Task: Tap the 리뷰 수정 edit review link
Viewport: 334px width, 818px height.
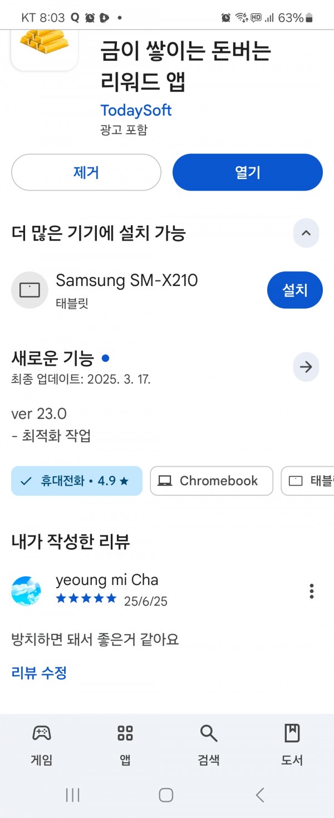Action: coord(39,672)
